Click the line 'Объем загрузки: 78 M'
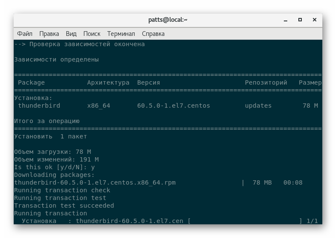Image resolution: width=336 pixels, height=238 pixels. [53, 152]
